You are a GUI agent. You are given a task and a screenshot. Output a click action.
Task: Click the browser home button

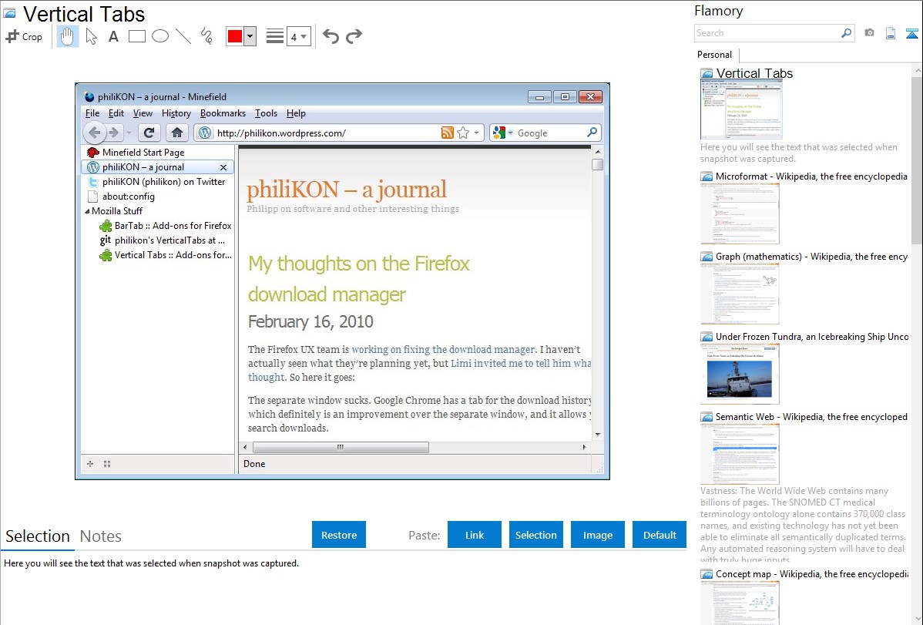pyautogui.click(x=176, y=133)
